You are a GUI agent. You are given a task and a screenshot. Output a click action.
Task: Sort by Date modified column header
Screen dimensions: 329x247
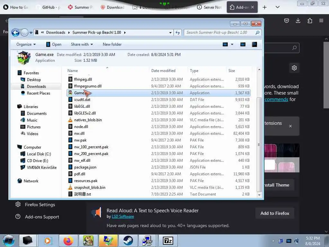point(168,70)
